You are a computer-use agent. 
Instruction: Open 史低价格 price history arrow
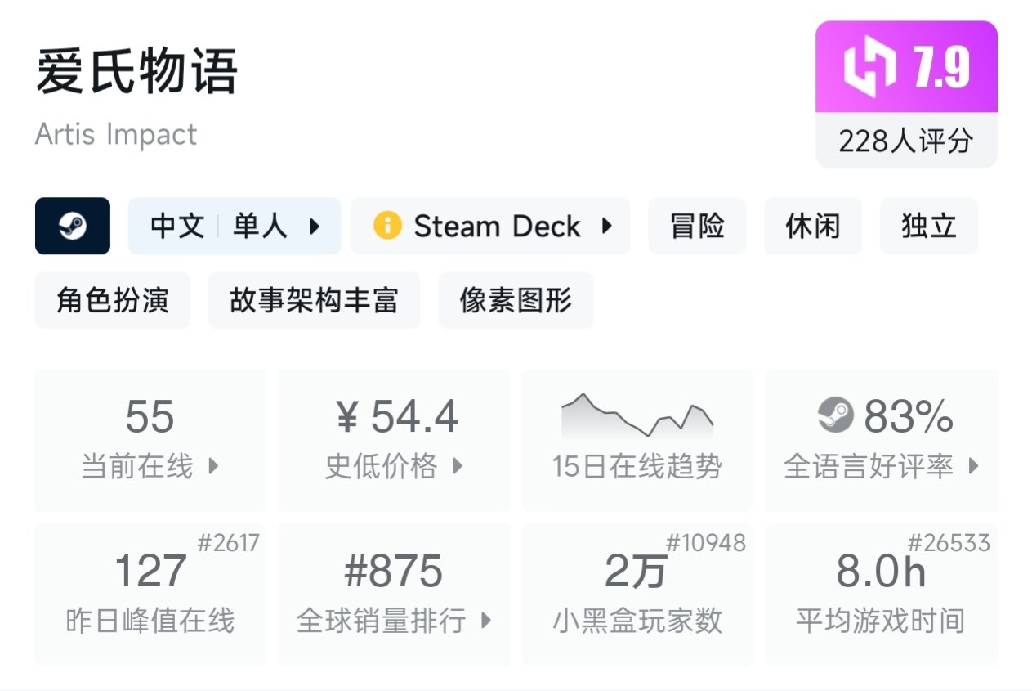[x=458, y=467]
